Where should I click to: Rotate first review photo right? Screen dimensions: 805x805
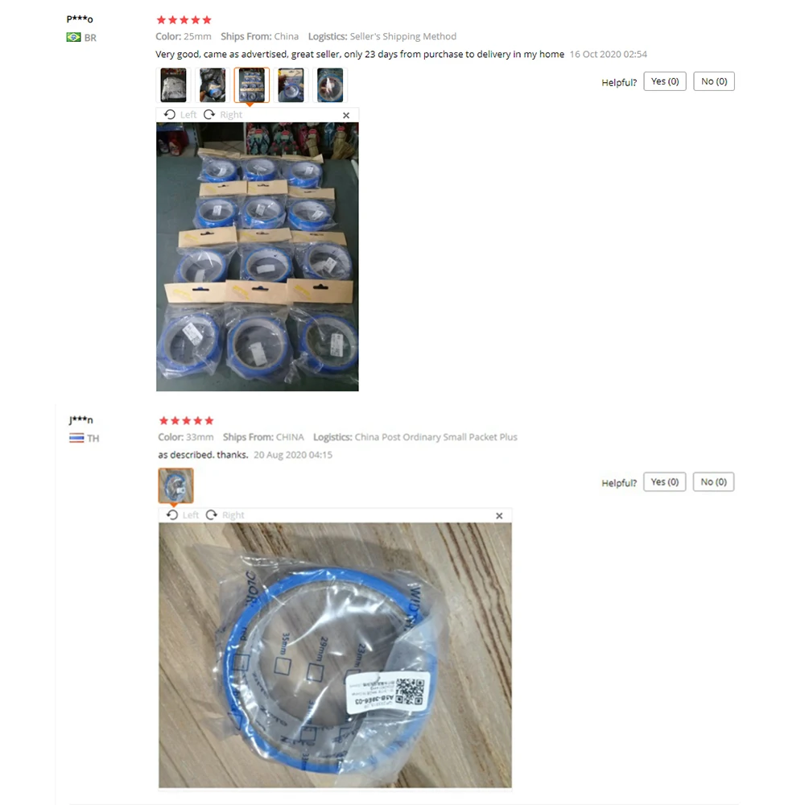pyautogui.click(x=223, y=114)
